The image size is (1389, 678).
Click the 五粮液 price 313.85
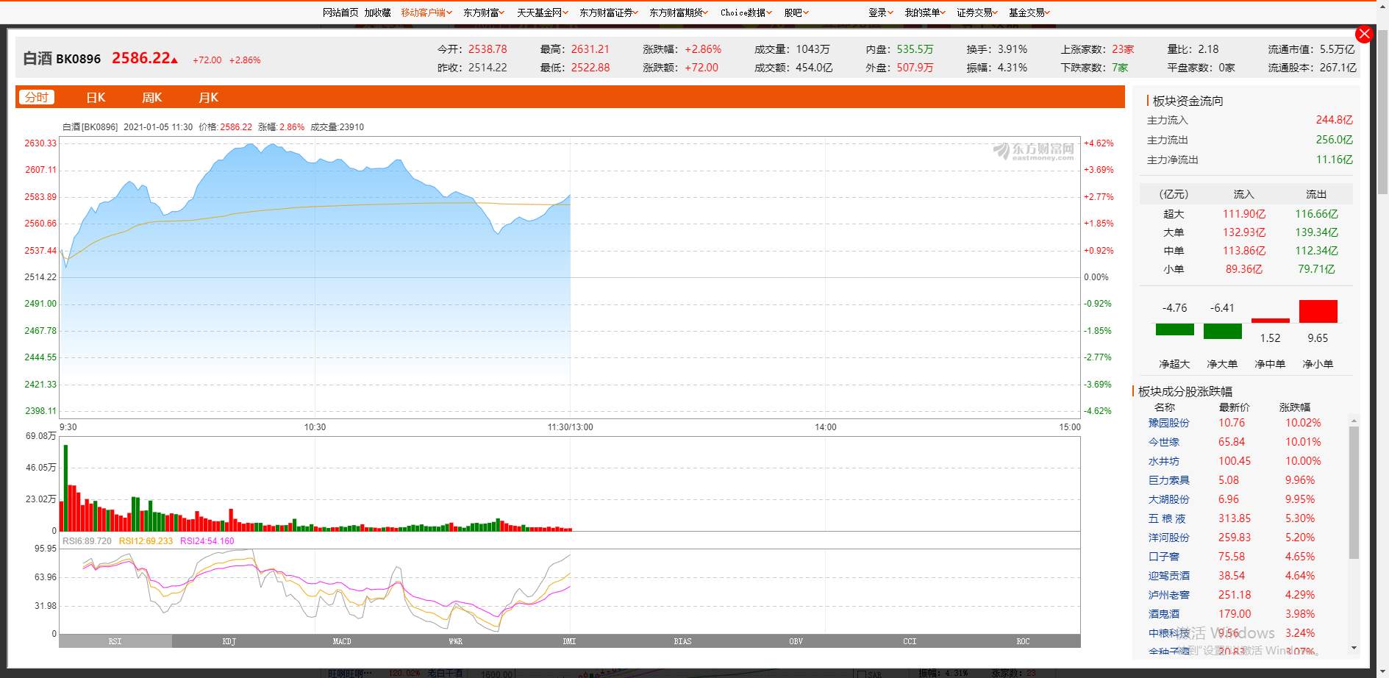coord(1235,518)
